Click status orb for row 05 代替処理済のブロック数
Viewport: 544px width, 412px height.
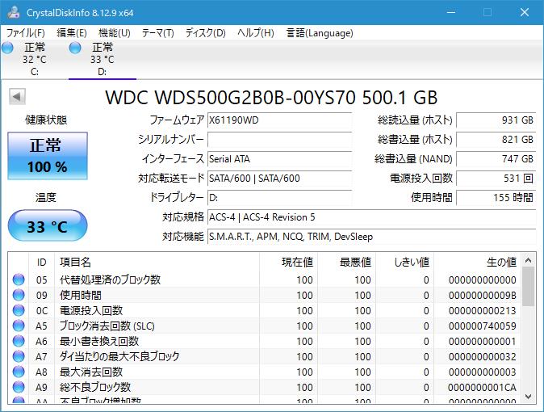(19, 280)
